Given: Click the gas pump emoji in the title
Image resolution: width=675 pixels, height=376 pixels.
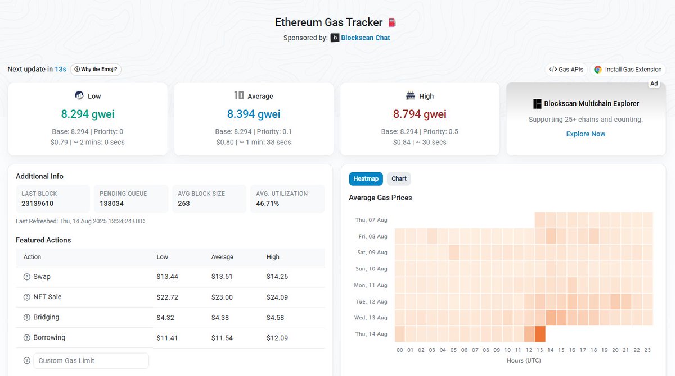Looking at the screenshot, I should 391,22.
